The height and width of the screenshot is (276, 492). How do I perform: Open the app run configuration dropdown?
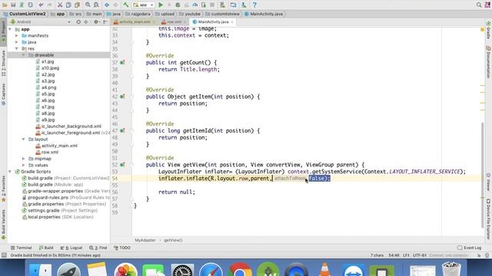point(143,5)
